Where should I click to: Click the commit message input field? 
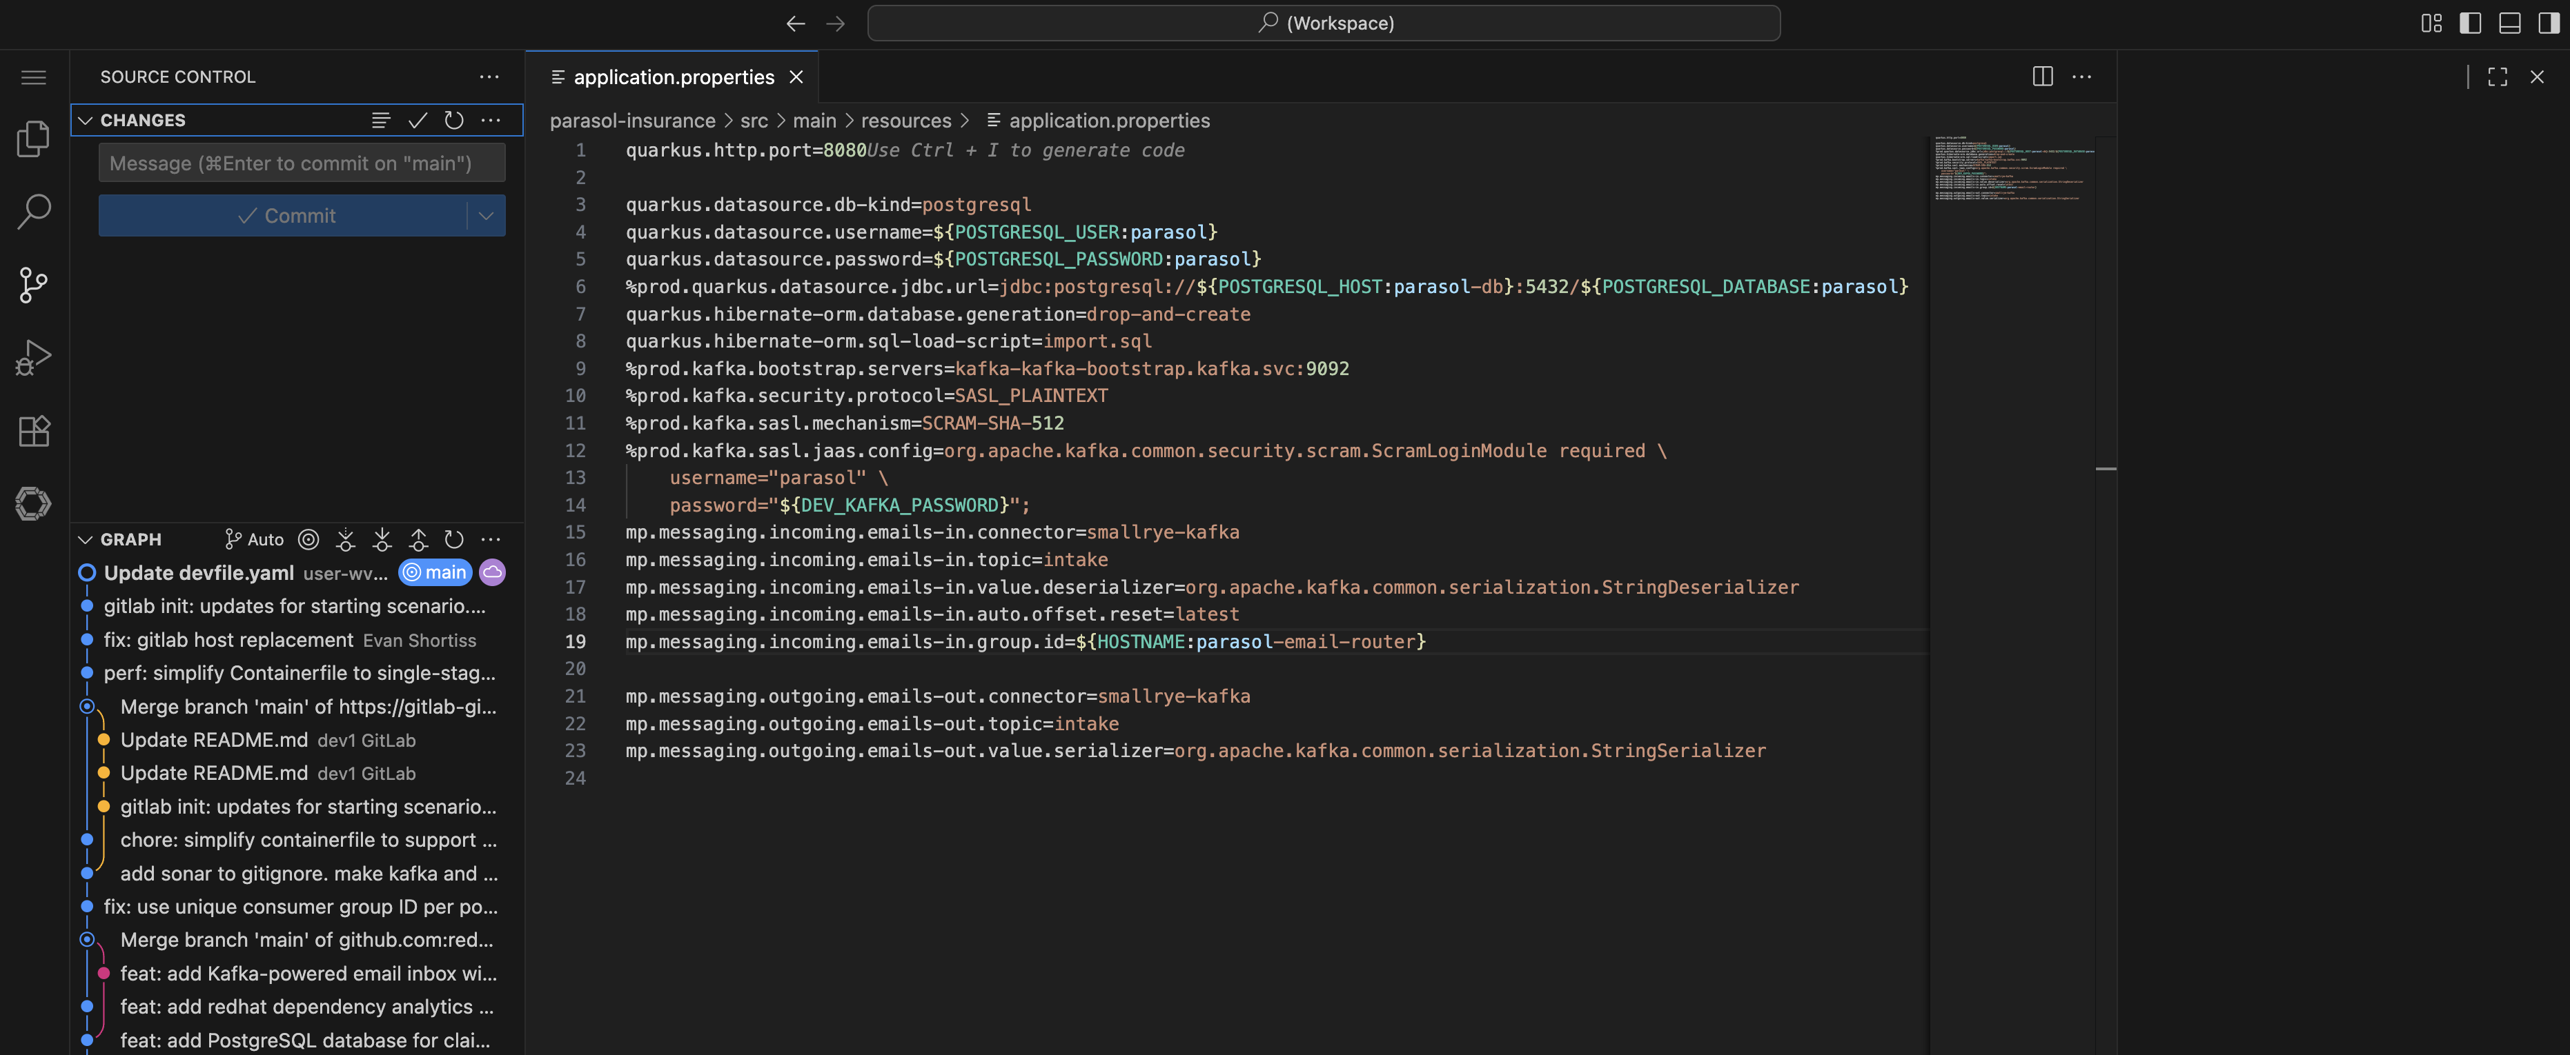click(302, 163)
